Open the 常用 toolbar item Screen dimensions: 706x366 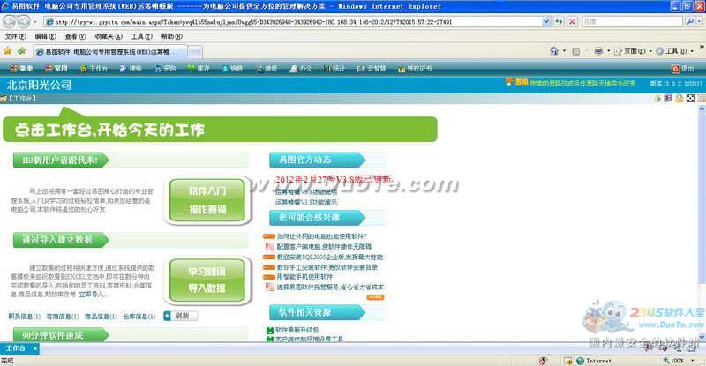[x=56, y=69]
